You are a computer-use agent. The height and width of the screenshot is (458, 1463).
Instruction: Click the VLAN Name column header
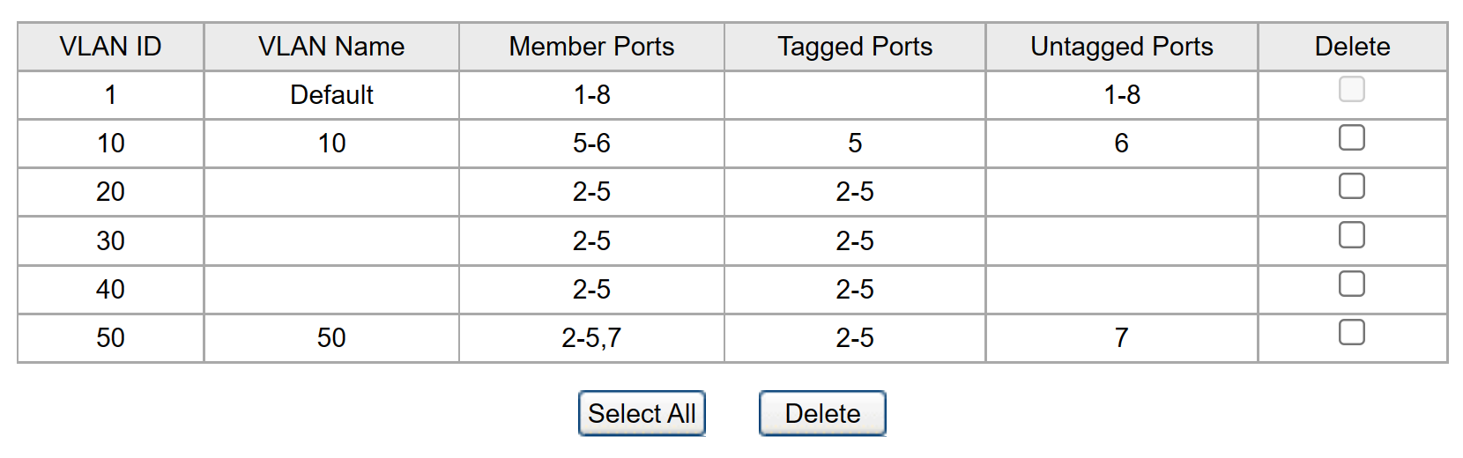pos(331,47)
